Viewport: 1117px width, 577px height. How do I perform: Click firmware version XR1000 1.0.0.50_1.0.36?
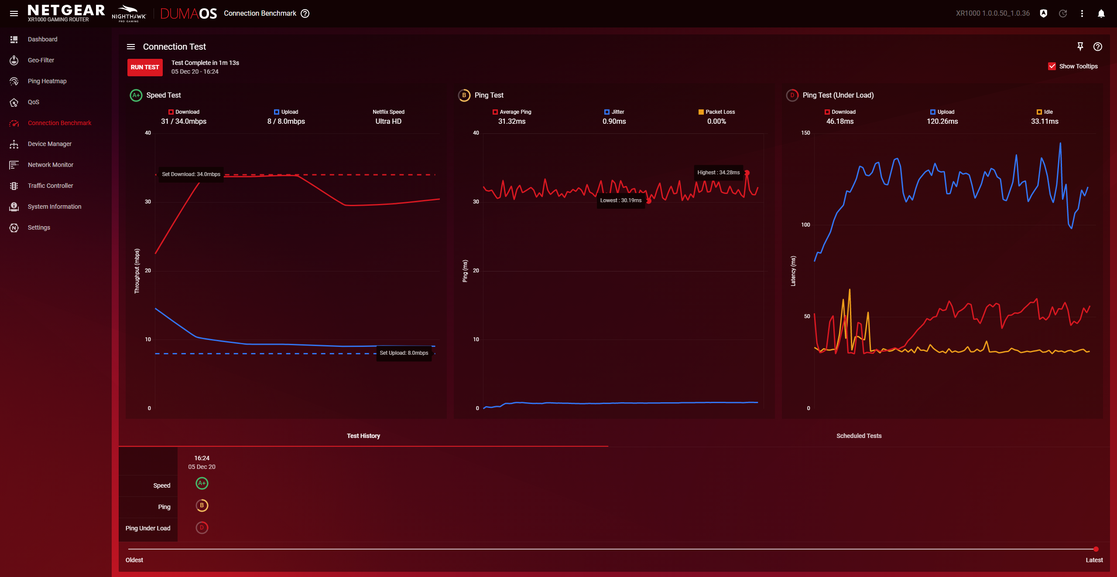coord(993,14)
